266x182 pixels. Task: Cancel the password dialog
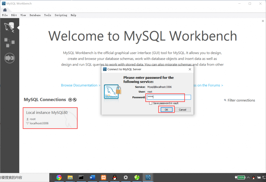183,110
